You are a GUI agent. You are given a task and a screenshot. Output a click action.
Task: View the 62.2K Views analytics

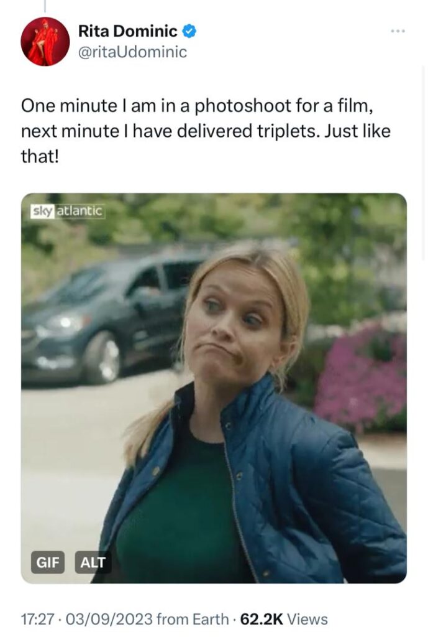[x=284, y=619]
